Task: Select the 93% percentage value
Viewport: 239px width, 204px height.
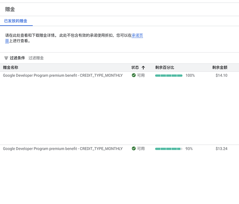Action: coord(189,149)
